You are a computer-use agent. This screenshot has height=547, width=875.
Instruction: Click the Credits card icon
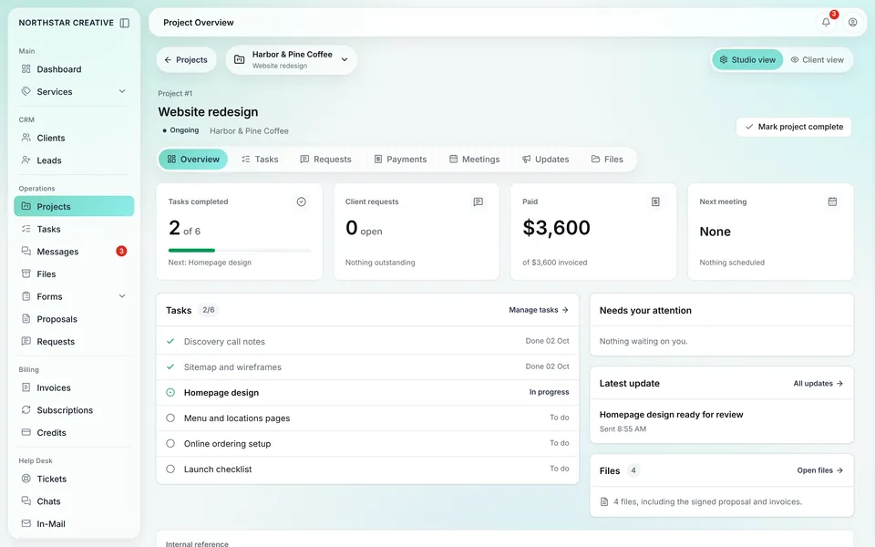coord(26,432)
